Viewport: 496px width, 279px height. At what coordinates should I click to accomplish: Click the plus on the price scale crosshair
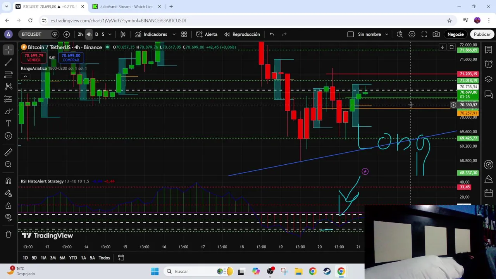pos(453,105)
